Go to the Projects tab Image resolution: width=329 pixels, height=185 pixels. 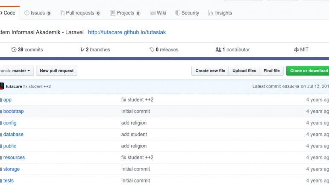(x=125, y=13)
